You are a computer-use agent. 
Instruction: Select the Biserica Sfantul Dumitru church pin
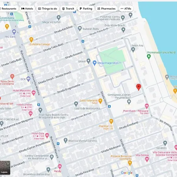click(65, 140)
